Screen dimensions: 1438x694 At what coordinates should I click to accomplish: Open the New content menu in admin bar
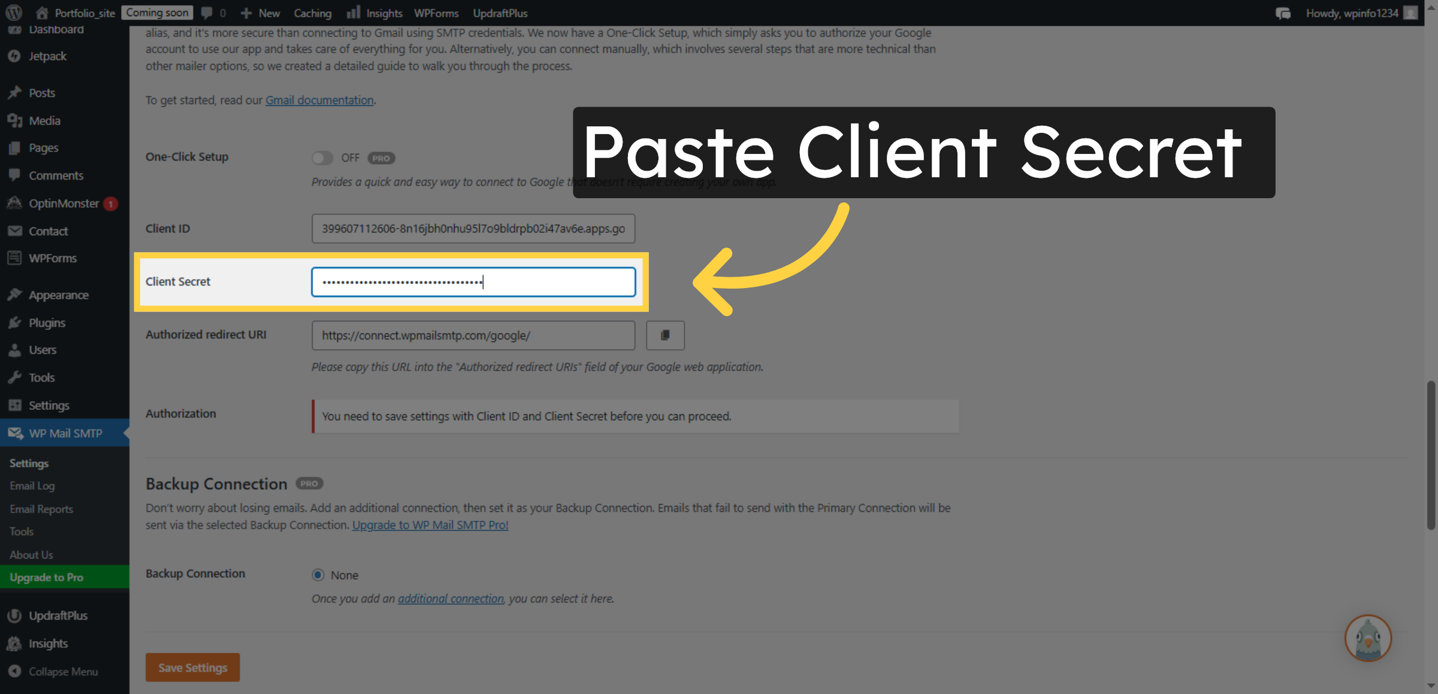260,13
